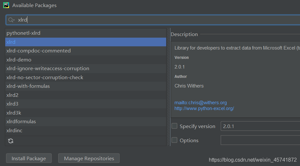Select xlrdinc package

86,130
